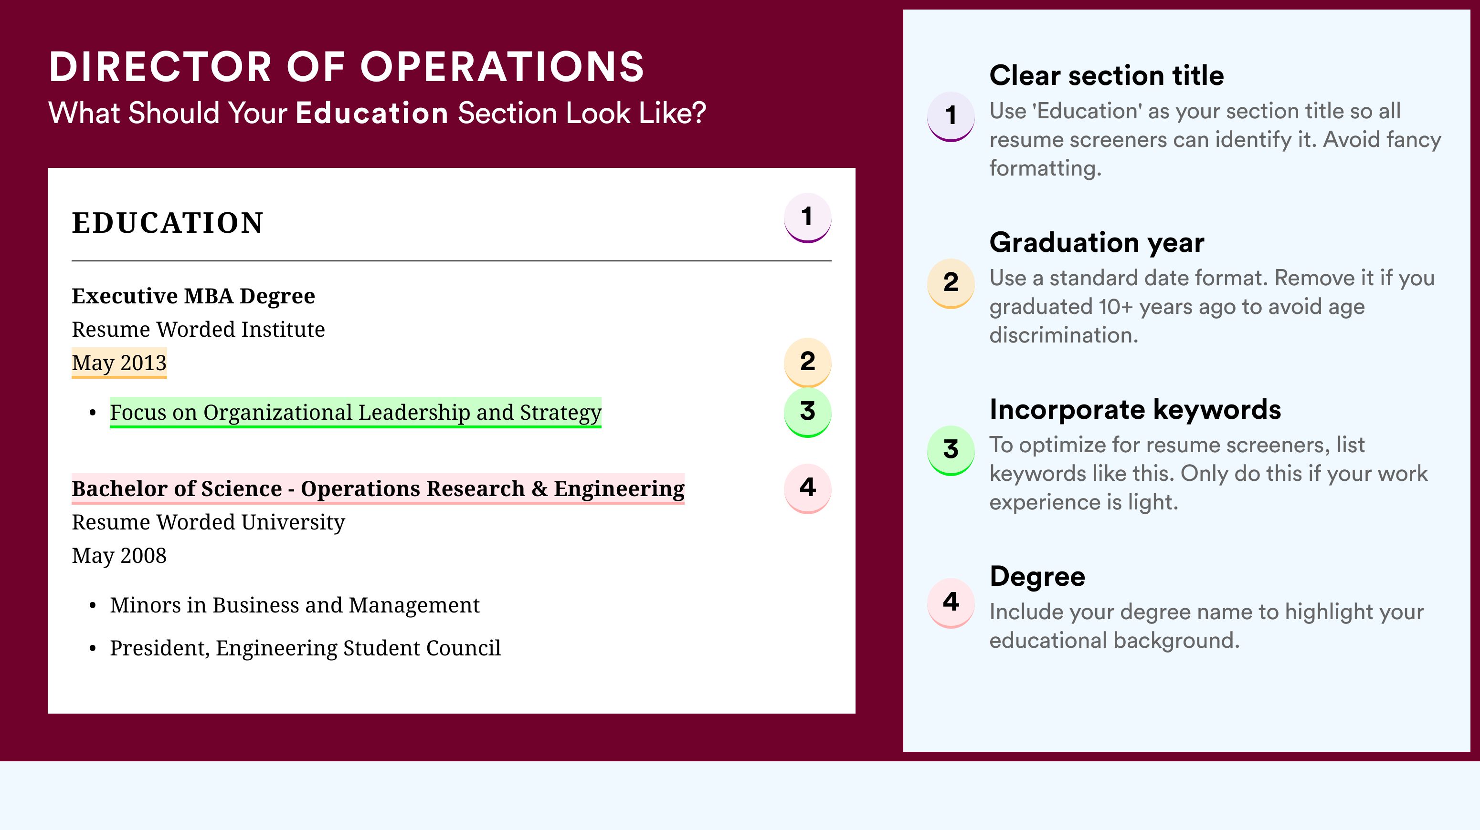Click the Graduation year heading
This screenshot has height=830, width=1480.
(x=1097, y=242)
